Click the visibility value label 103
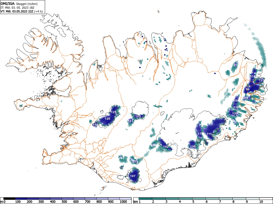The image size is (273, 204). tap(138, 116)
